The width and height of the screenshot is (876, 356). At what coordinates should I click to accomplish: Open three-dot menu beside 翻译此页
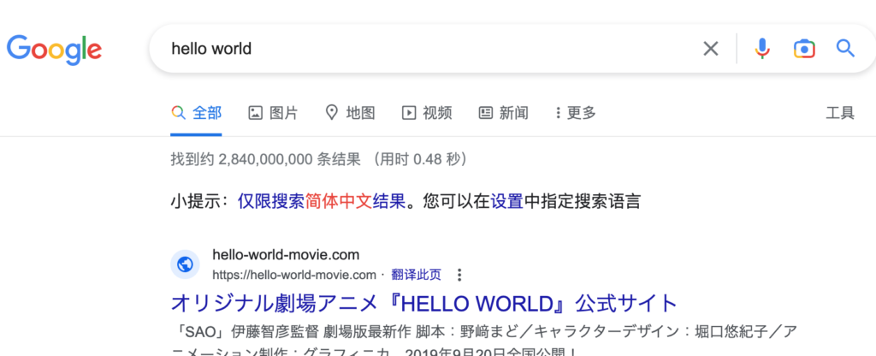click(x=459, y=275)
